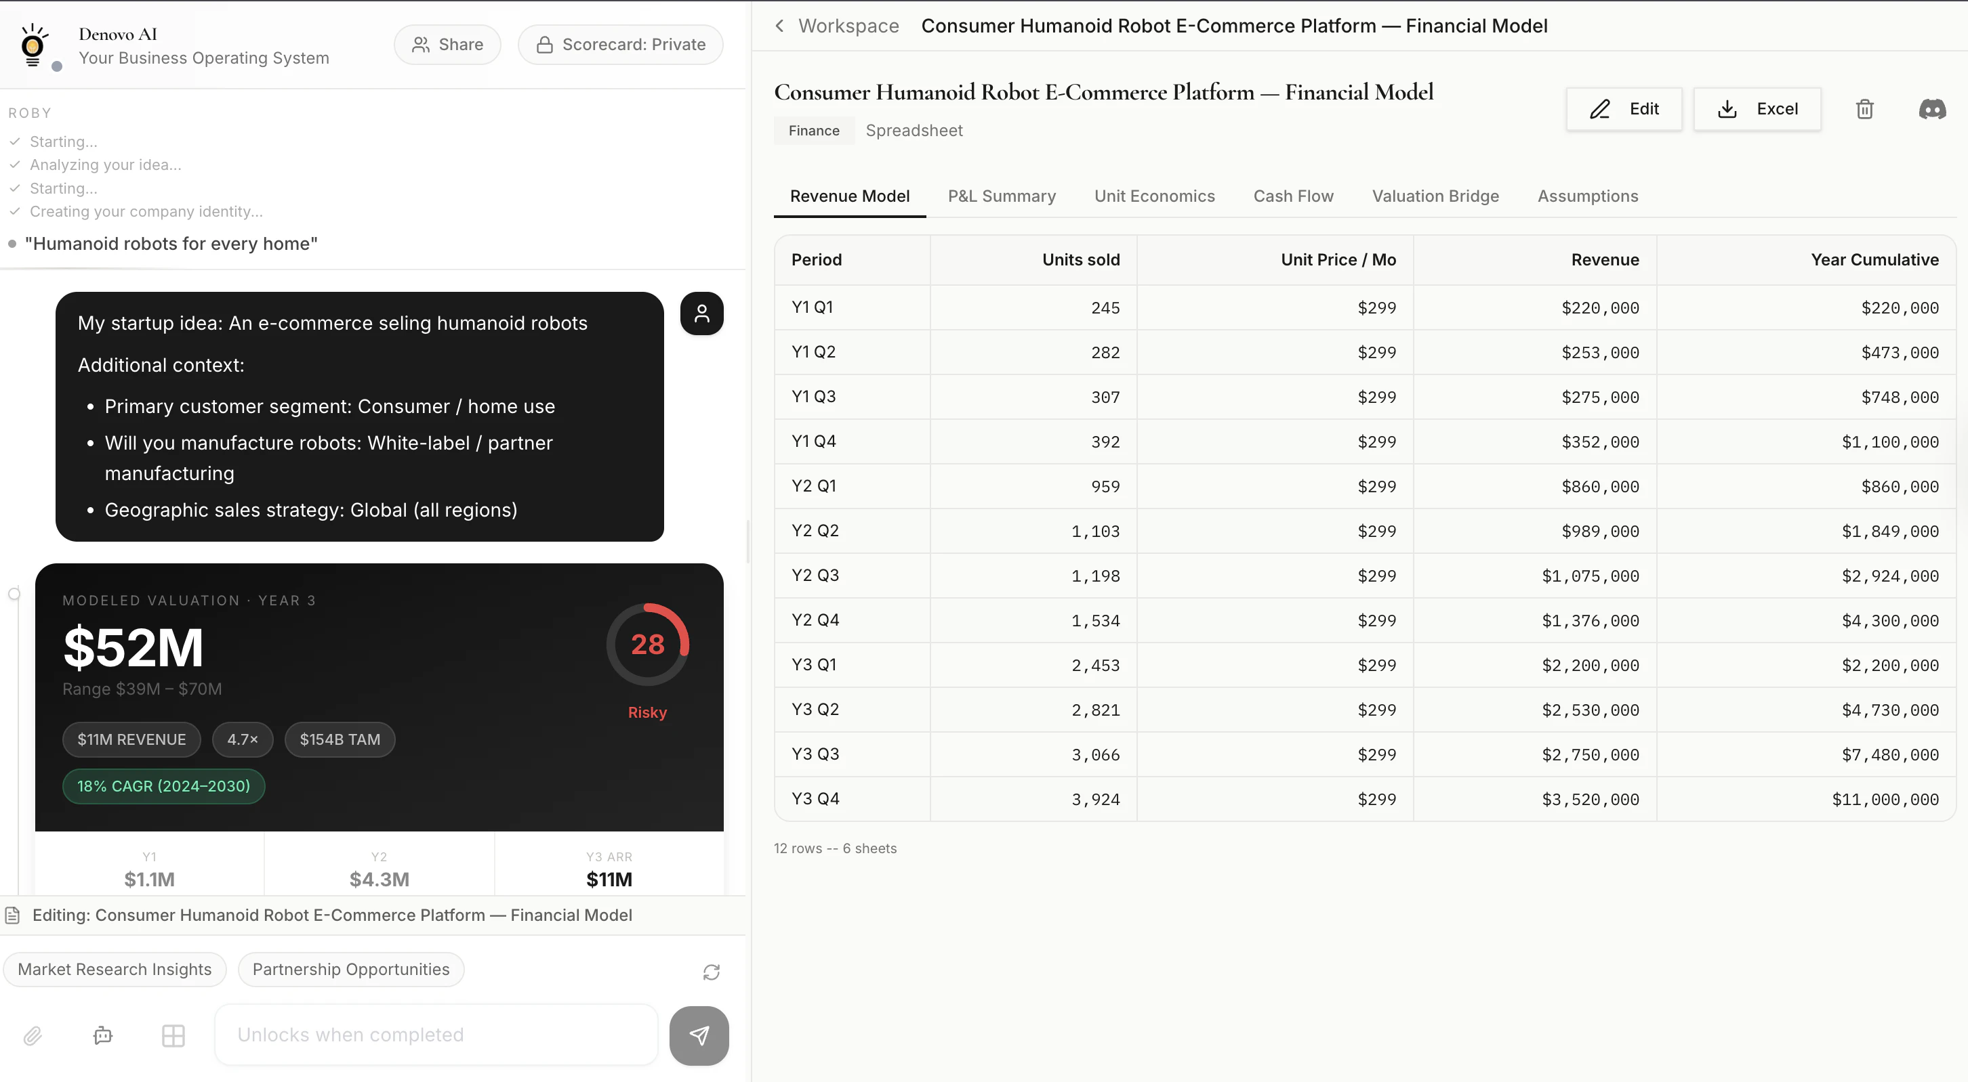Click the Risky score ring showing 28
The image size is (1968, 1082).
pos(648,645)
